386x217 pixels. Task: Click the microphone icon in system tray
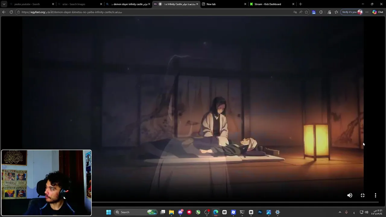[346, 212]
